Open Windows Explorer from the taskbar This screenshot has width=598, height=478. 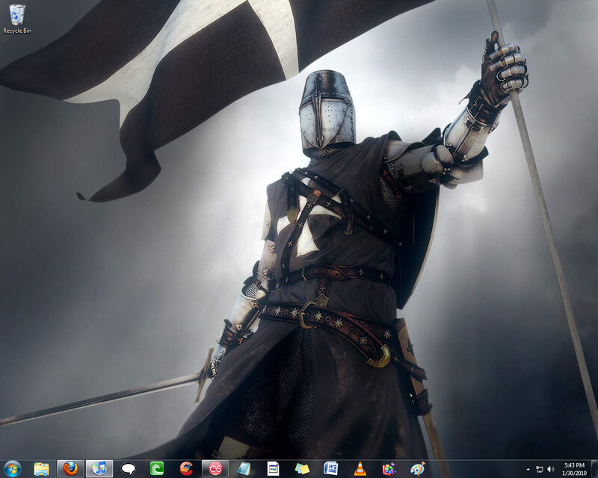point(42,469)
